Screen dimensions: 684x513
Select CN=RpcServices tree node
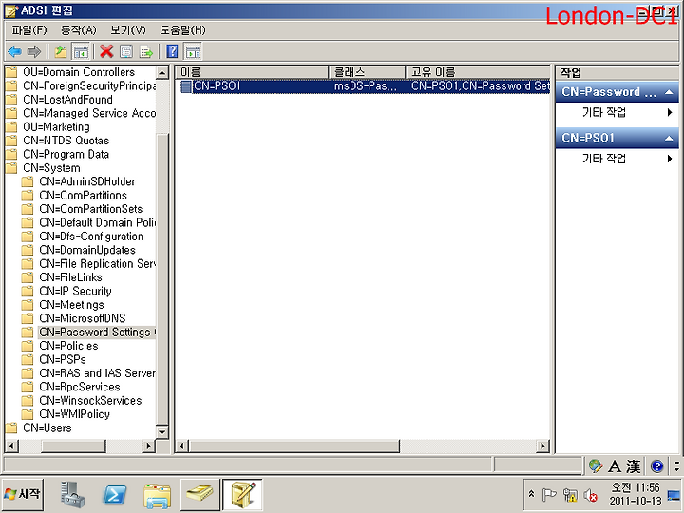tap(80, 388)
